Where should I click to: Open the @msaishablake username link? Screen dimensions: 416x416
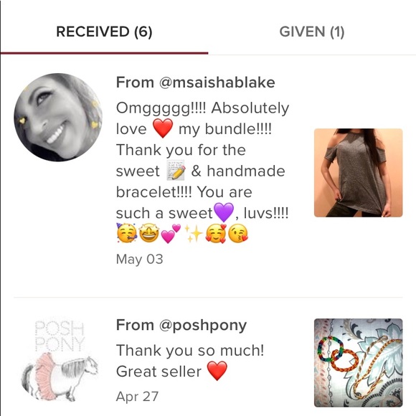pyautogui.click(x=217, y=82)
